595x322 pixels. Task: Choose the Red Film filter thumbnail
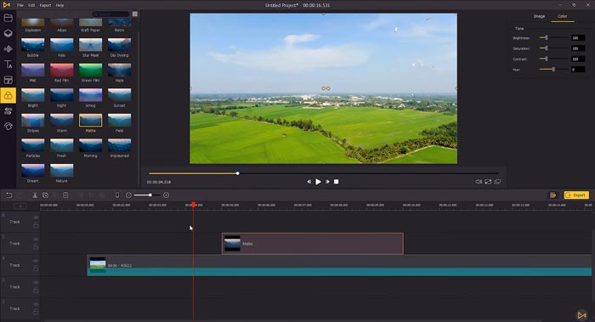coord(61,71)
